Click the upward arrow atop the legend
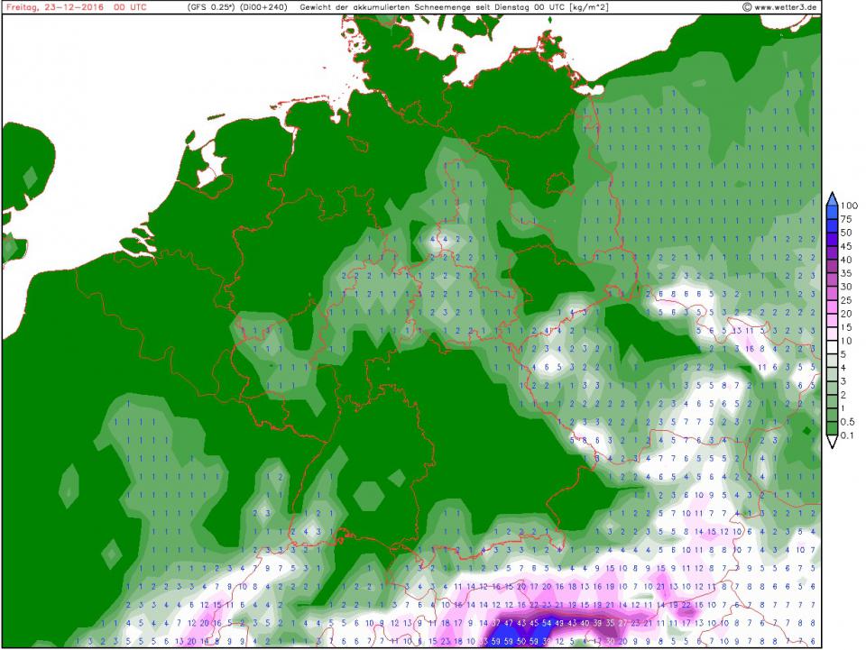Image resolution: width=866 pixels, height=650 pixels. 830,197
